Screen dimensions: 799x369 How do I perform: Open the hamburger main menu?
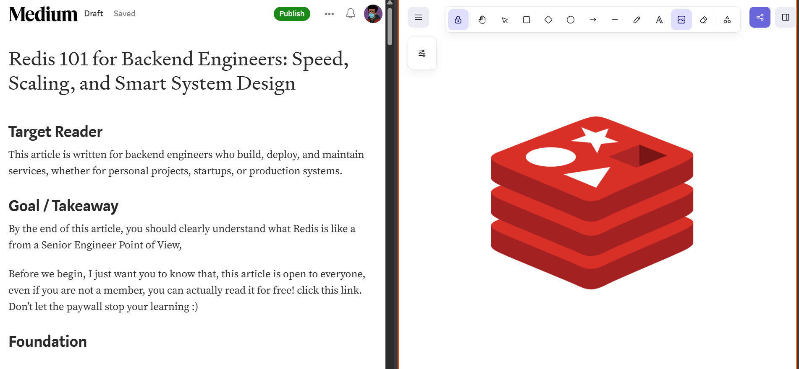coord(419,17)
